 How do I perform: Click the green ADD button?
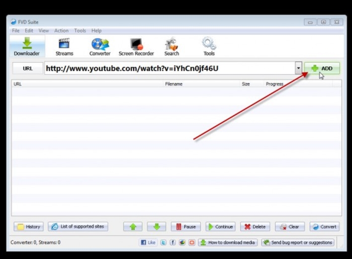tap(322, 68)
